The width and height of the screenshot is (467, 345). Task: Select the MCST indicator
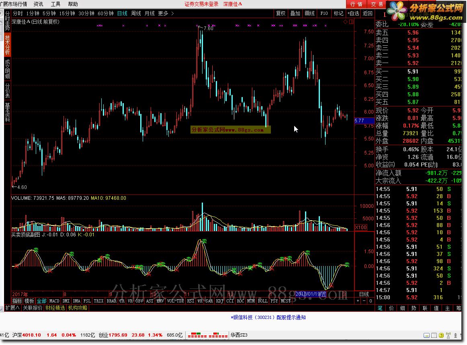pyautogui.click(x=286, y=301)
